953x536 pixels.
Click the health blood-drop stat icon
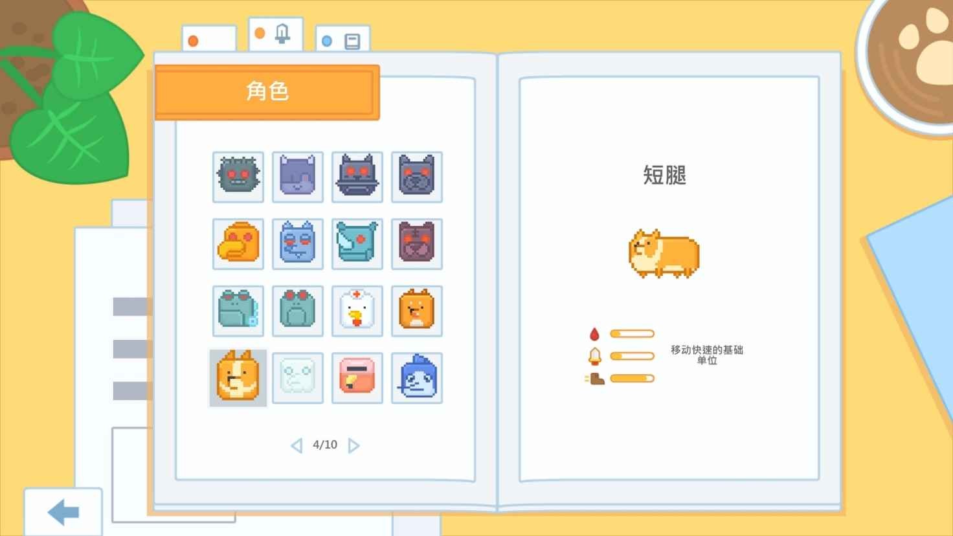(593, 333)
